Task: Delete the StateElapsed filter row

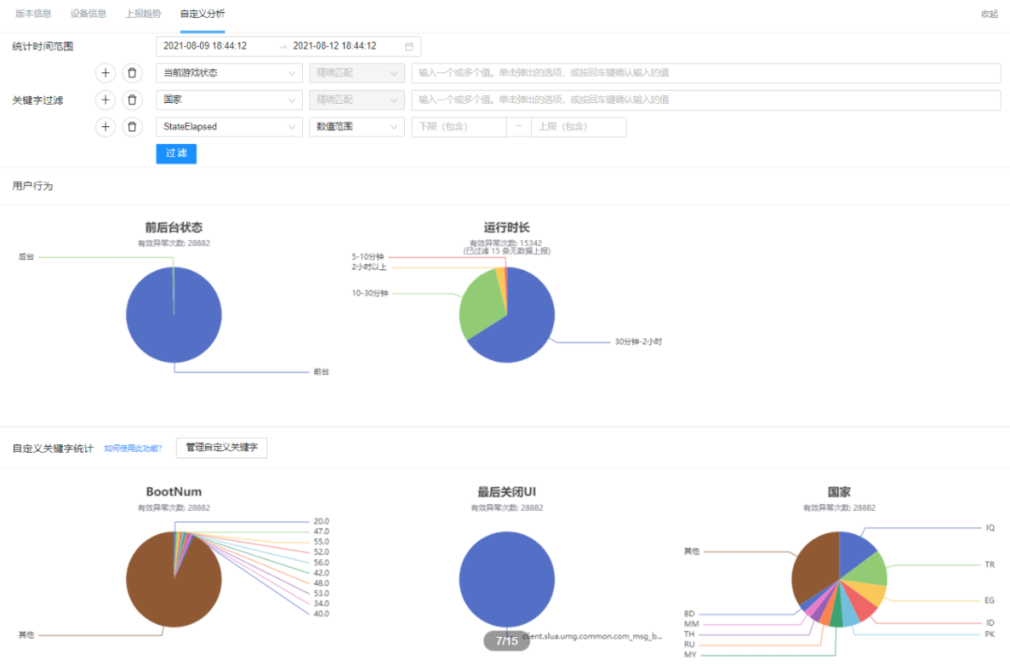Action: 132,127
